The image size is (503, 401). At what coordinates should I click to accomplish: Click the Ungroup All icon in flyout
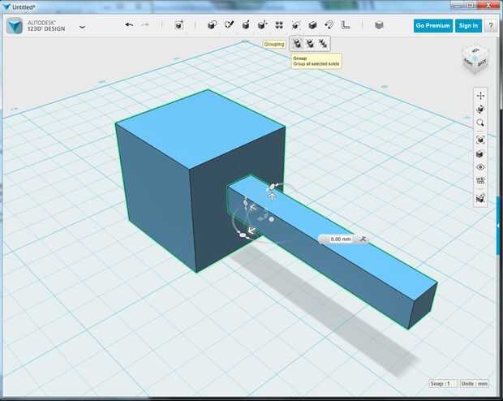point(322,44)
